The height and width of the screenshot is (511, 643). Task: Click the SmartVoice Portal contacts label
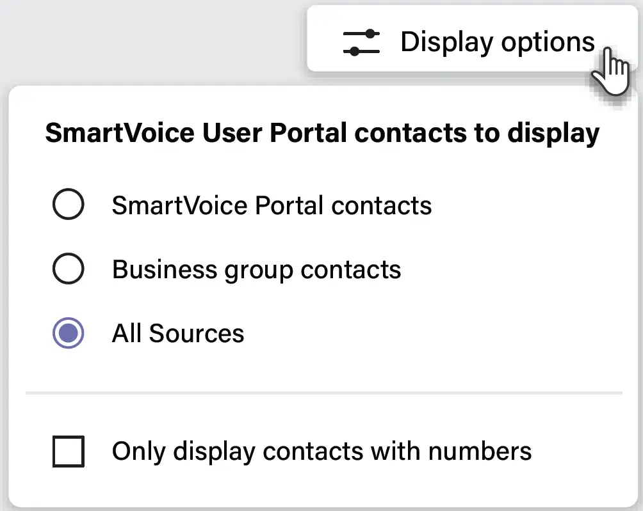pyautogui.click(x=272, y=205)
